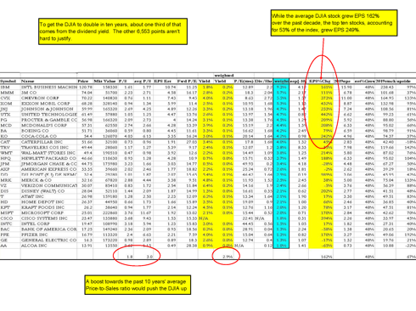Select the COCA-COLA CO name cell
The height and width of the screenshot is (311, 416).
click(39, 136)
